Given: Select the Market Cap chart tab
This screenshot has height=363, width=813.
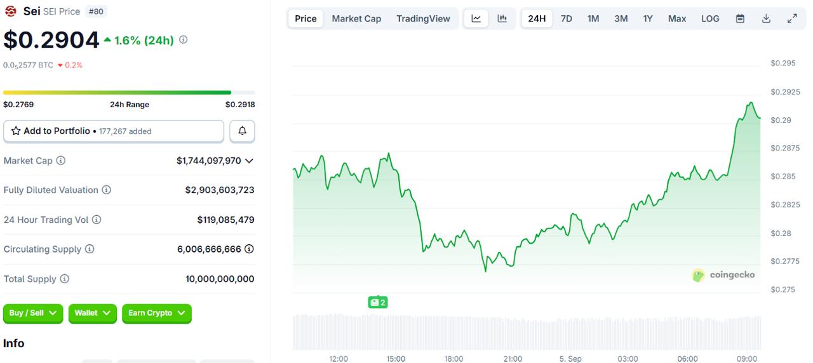Looking at the screenshot, I should click(356, 18).
